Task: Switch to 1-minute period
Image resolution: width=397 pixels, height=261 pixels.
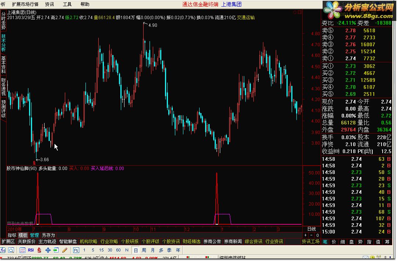Action: pos(84,250)
